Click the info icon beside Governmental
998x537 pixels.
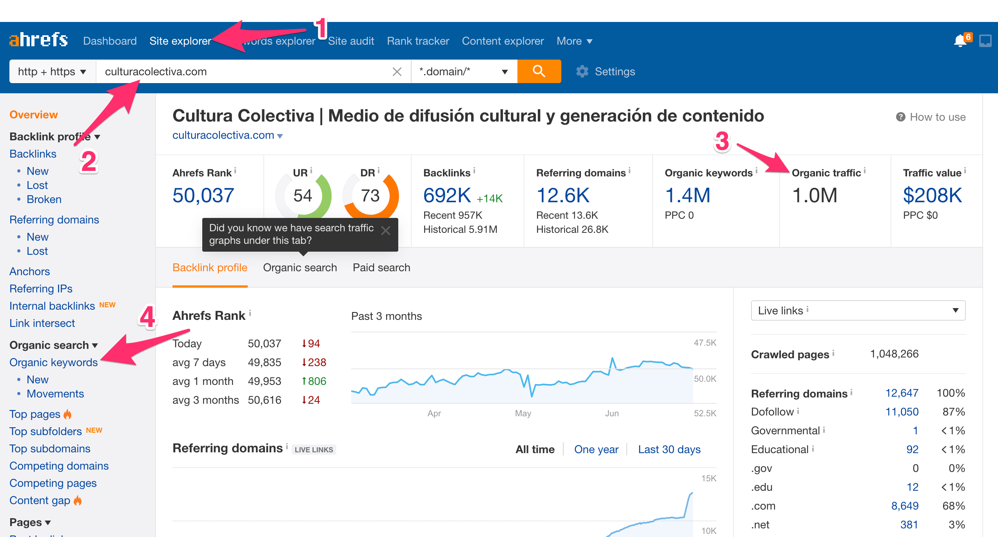click(824, 429)
